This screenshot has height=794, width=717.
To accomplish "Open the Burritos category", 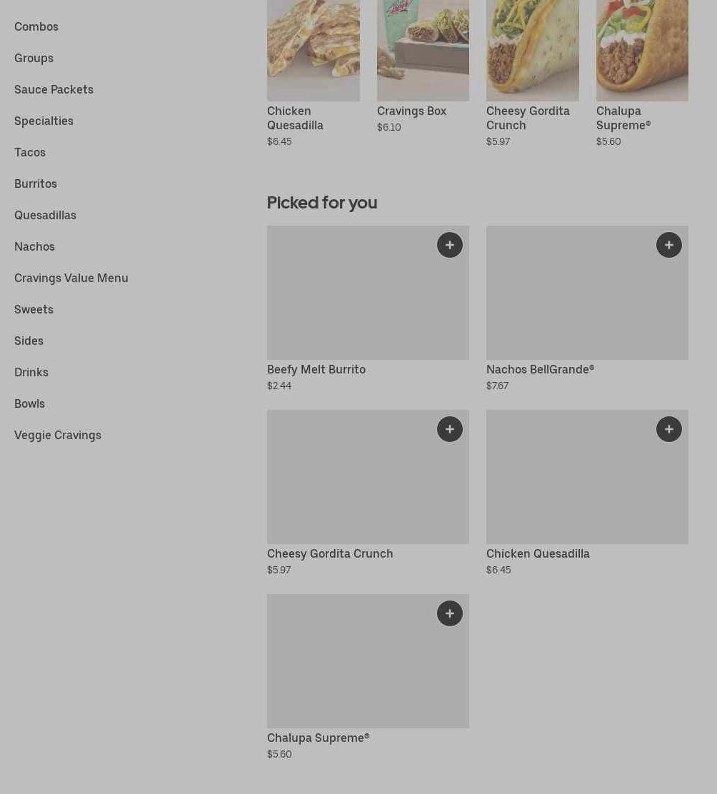I will (36, 184).
